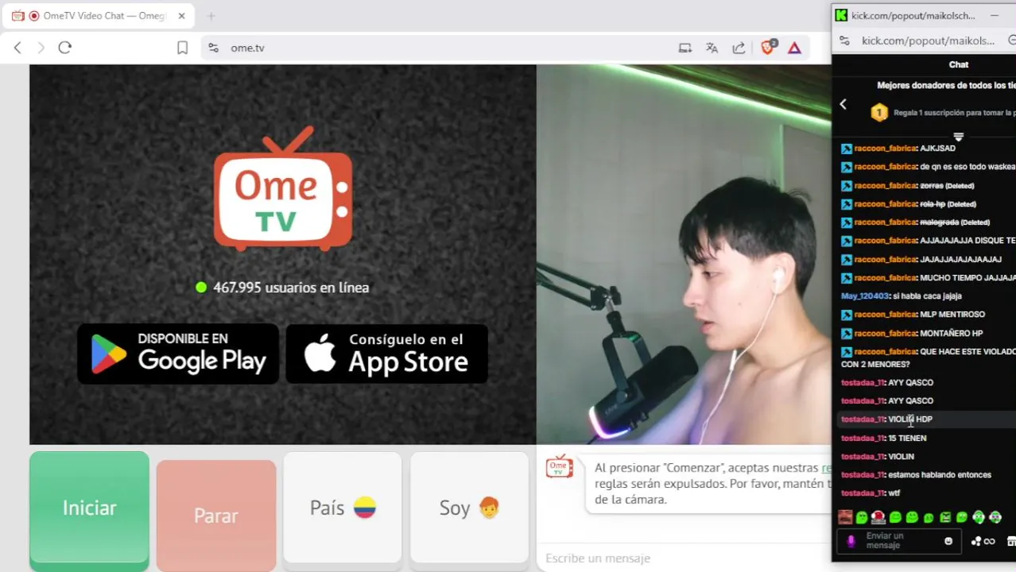The height and width of the screenshot is (572, 1016).
Task: Close the OmeTV Video Chat browser tab
Action: click(x=181, y=16)
